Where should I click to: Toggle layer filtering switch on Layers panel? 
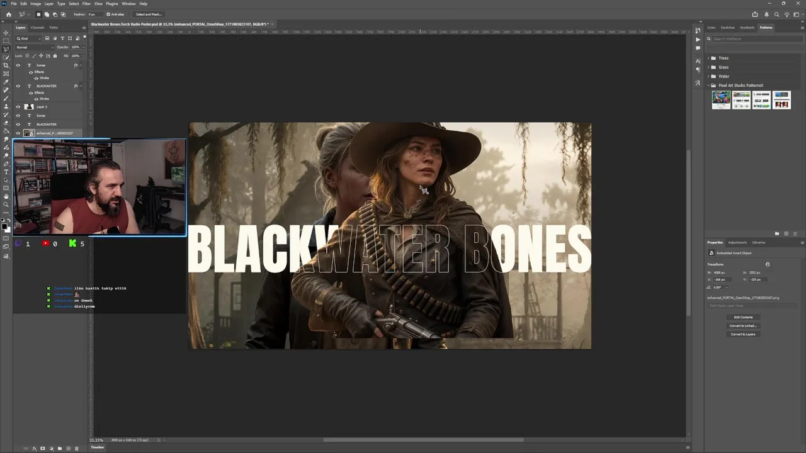[84, 38]
